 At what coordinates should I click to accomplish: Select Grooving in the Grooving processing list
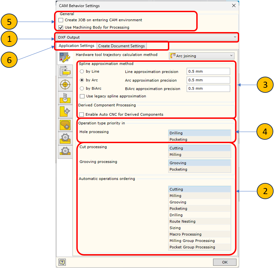click(x=199, y=163)
